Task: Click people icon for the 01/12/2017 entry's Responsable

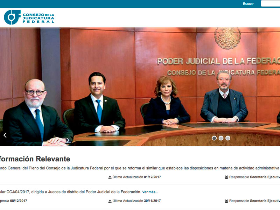Action: 226,177
